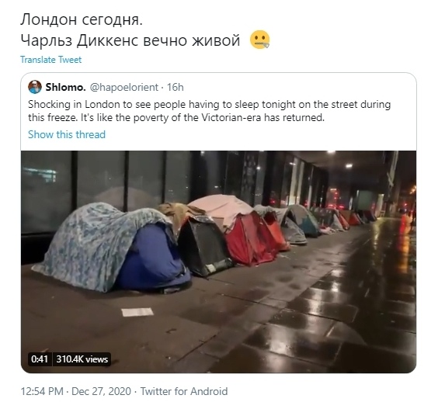The width and height of the screenshot is (438, 402).
Task: Click Twitter for Android source link
Action: coord(184,391)
